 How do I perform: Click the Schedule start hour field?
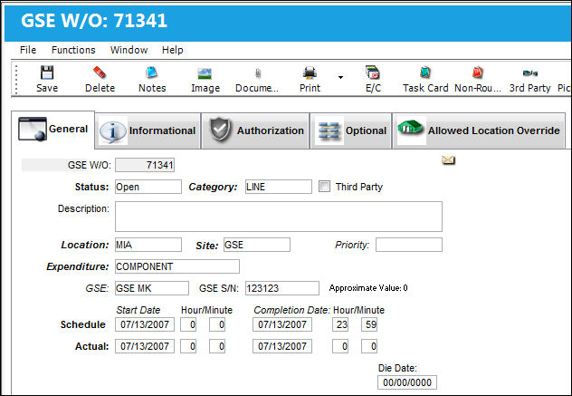pos(188,324)
